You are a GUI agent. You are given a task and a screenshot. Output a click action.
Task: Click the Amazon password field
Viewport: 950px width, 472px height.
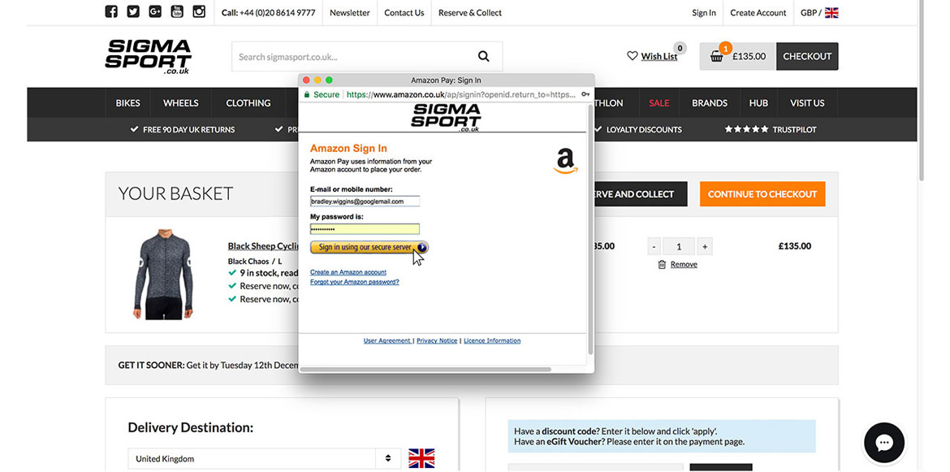(x=365, y=229)
